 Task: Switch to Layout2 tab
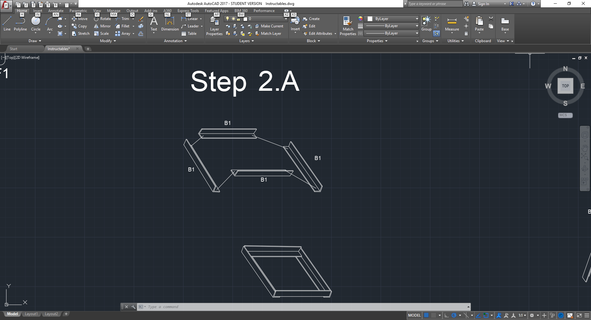[x=51, y=314]
